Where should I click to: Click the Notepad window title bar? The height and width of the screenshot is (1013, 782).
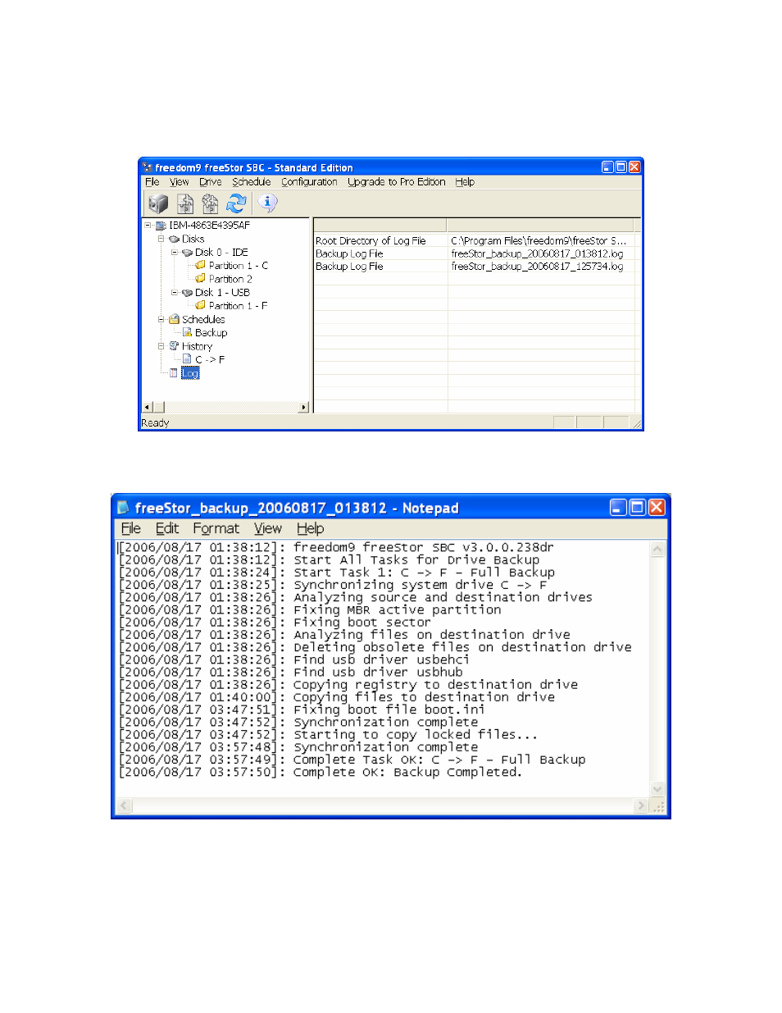[x=390, y=508]
